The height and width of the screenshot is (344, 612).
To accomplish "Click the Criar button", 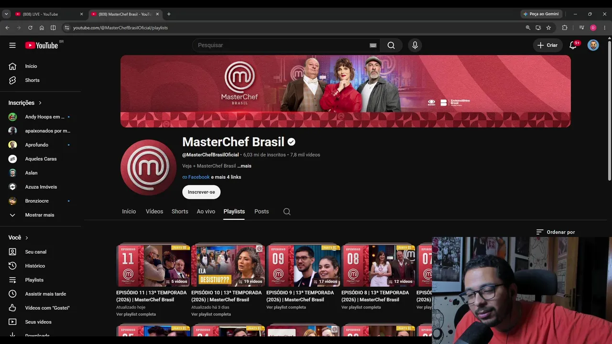I will point(547,45).
